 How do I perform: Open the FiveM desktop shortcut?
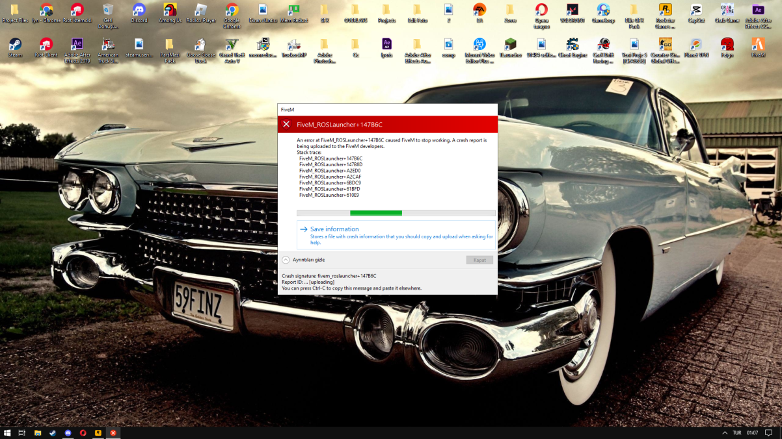758,47
